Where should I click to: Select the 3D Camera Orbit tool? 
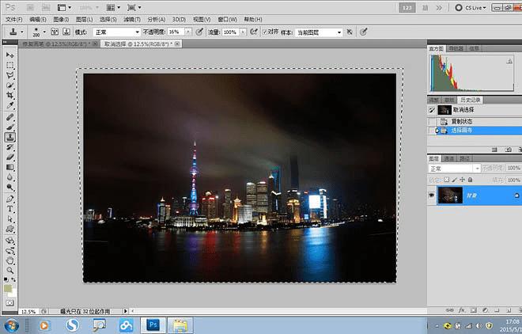pyautogui.click(x=10, y=250)
